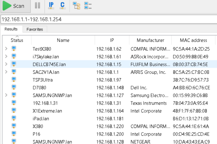The image size is (217, 144).
Task: Sort by the Manufacturer column header
Action: (x=151, y=40)
